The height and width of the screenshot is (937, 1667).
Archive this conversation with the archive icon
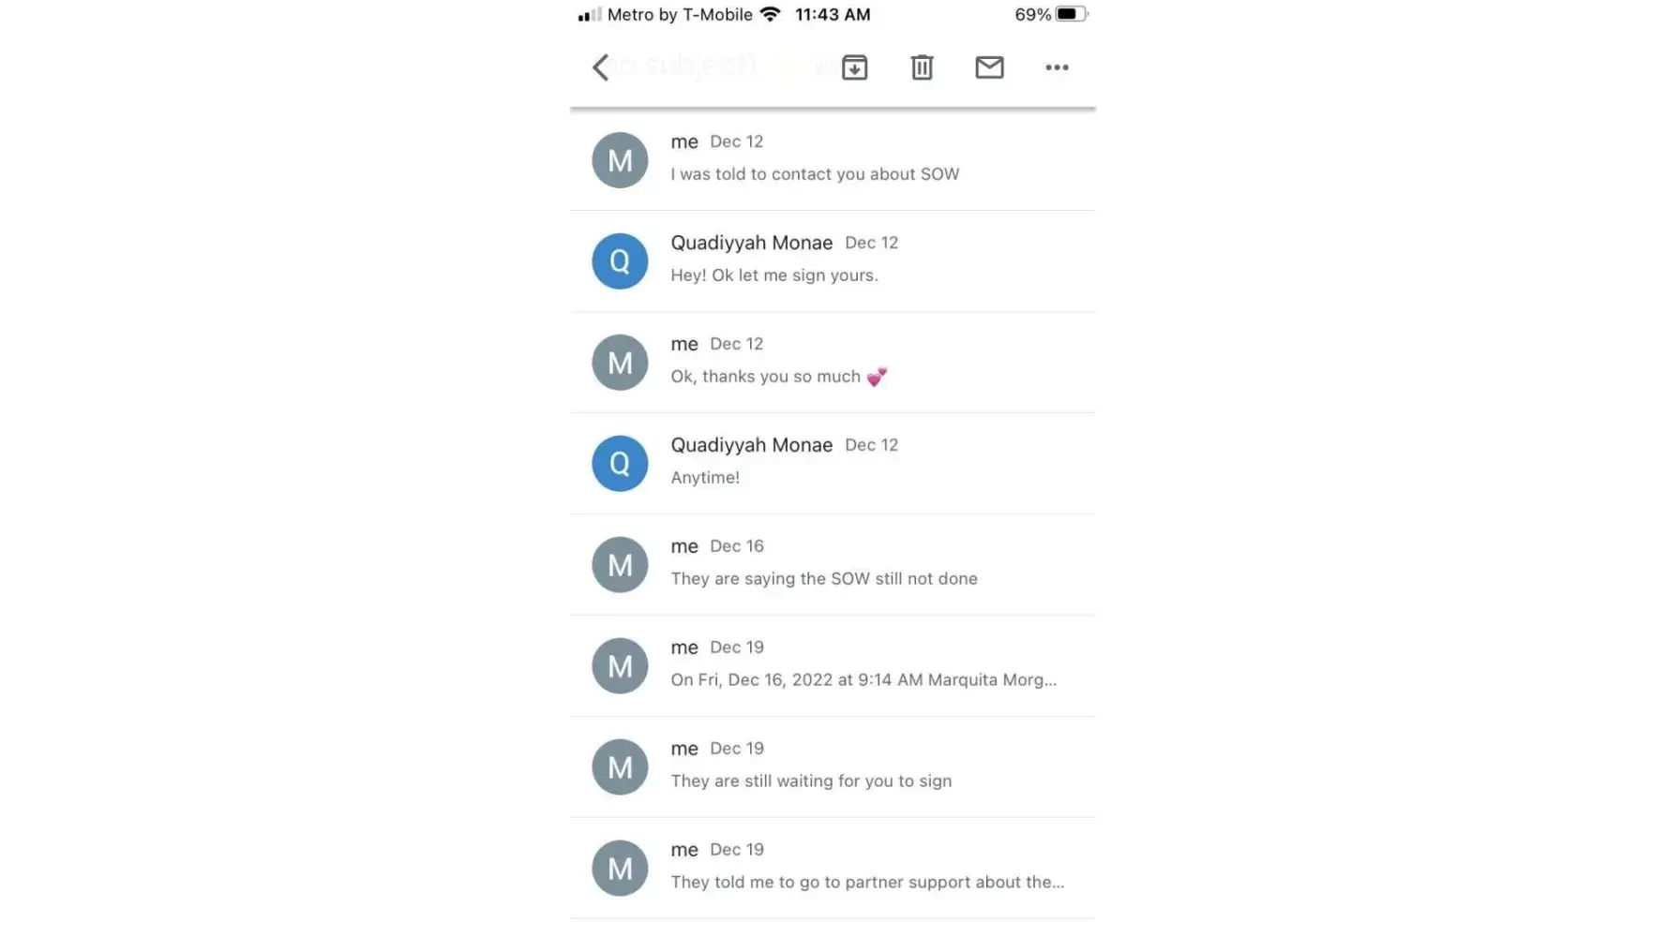click(854, 67)
